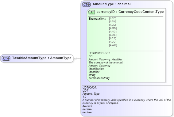The image size is (174, 117).
Task: Select the TaxableAmountType : AmountType label
Action: pos(42,58)
